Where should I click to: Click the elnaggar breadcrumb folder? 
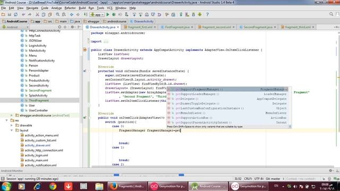pyautogui.click(x=91, y=21)
